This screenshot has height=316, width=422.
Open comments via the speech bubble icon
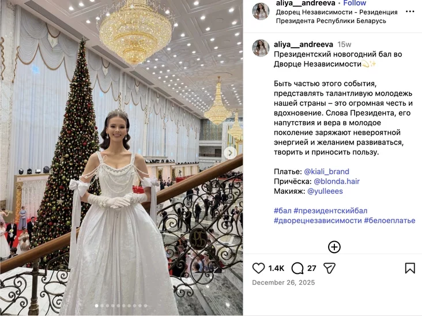[297, 268]
